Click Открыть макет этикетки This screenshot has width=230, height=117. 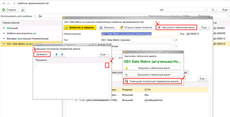click(x=137, y=27)
